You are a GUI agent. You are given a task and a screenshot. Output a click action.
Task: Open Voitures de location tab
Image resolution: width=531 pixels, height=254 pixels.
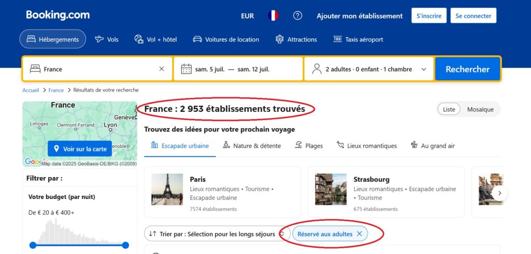pyautogui.click(x=226, y=39)
